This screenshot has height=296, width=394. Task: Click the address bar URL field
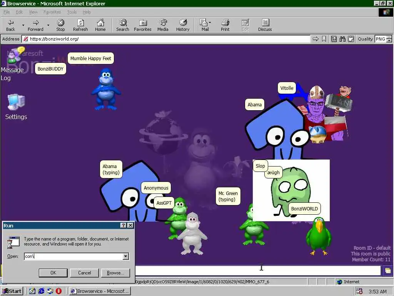point(166,39)
